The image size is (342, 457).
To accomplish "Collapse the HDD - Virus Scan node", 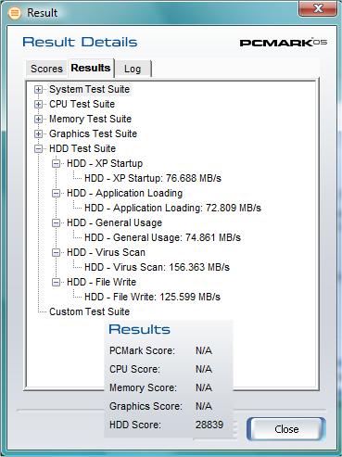I will [56, 252].
